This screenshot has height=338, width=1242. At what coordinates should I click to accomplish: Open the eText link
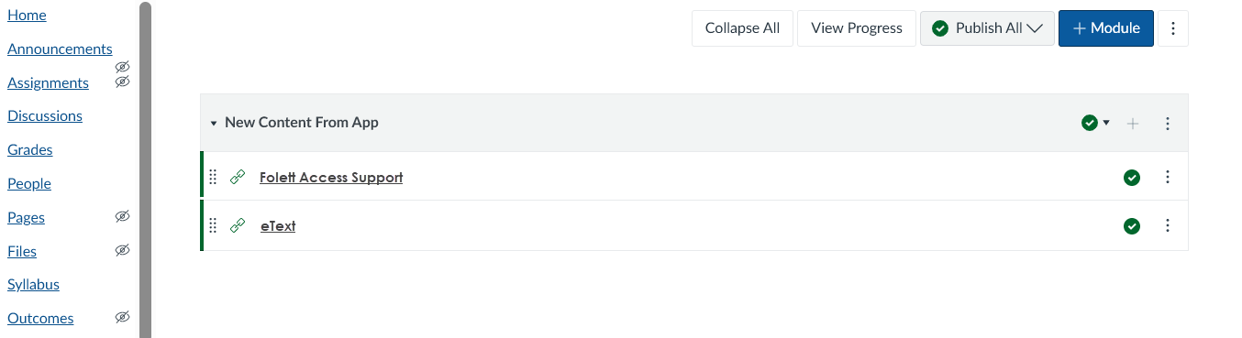278,225
